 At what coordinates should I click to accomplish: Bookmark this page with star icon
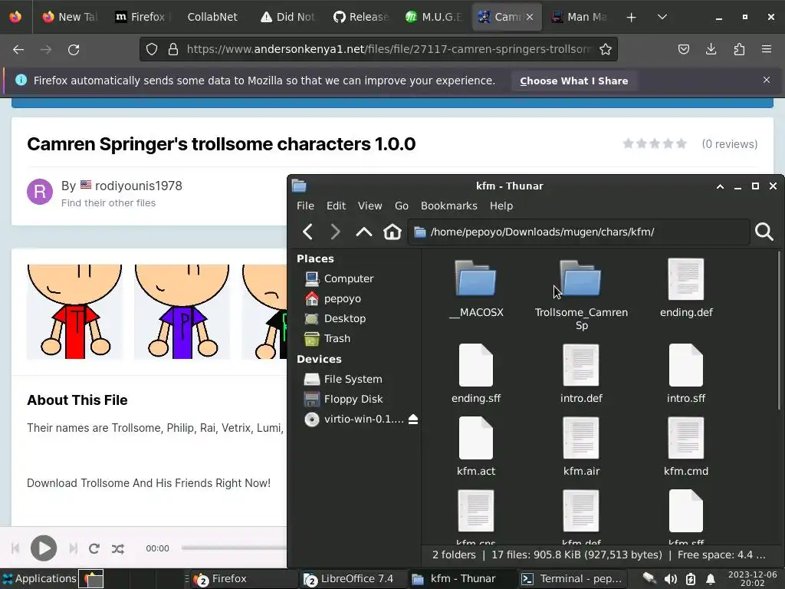(606, 49)
